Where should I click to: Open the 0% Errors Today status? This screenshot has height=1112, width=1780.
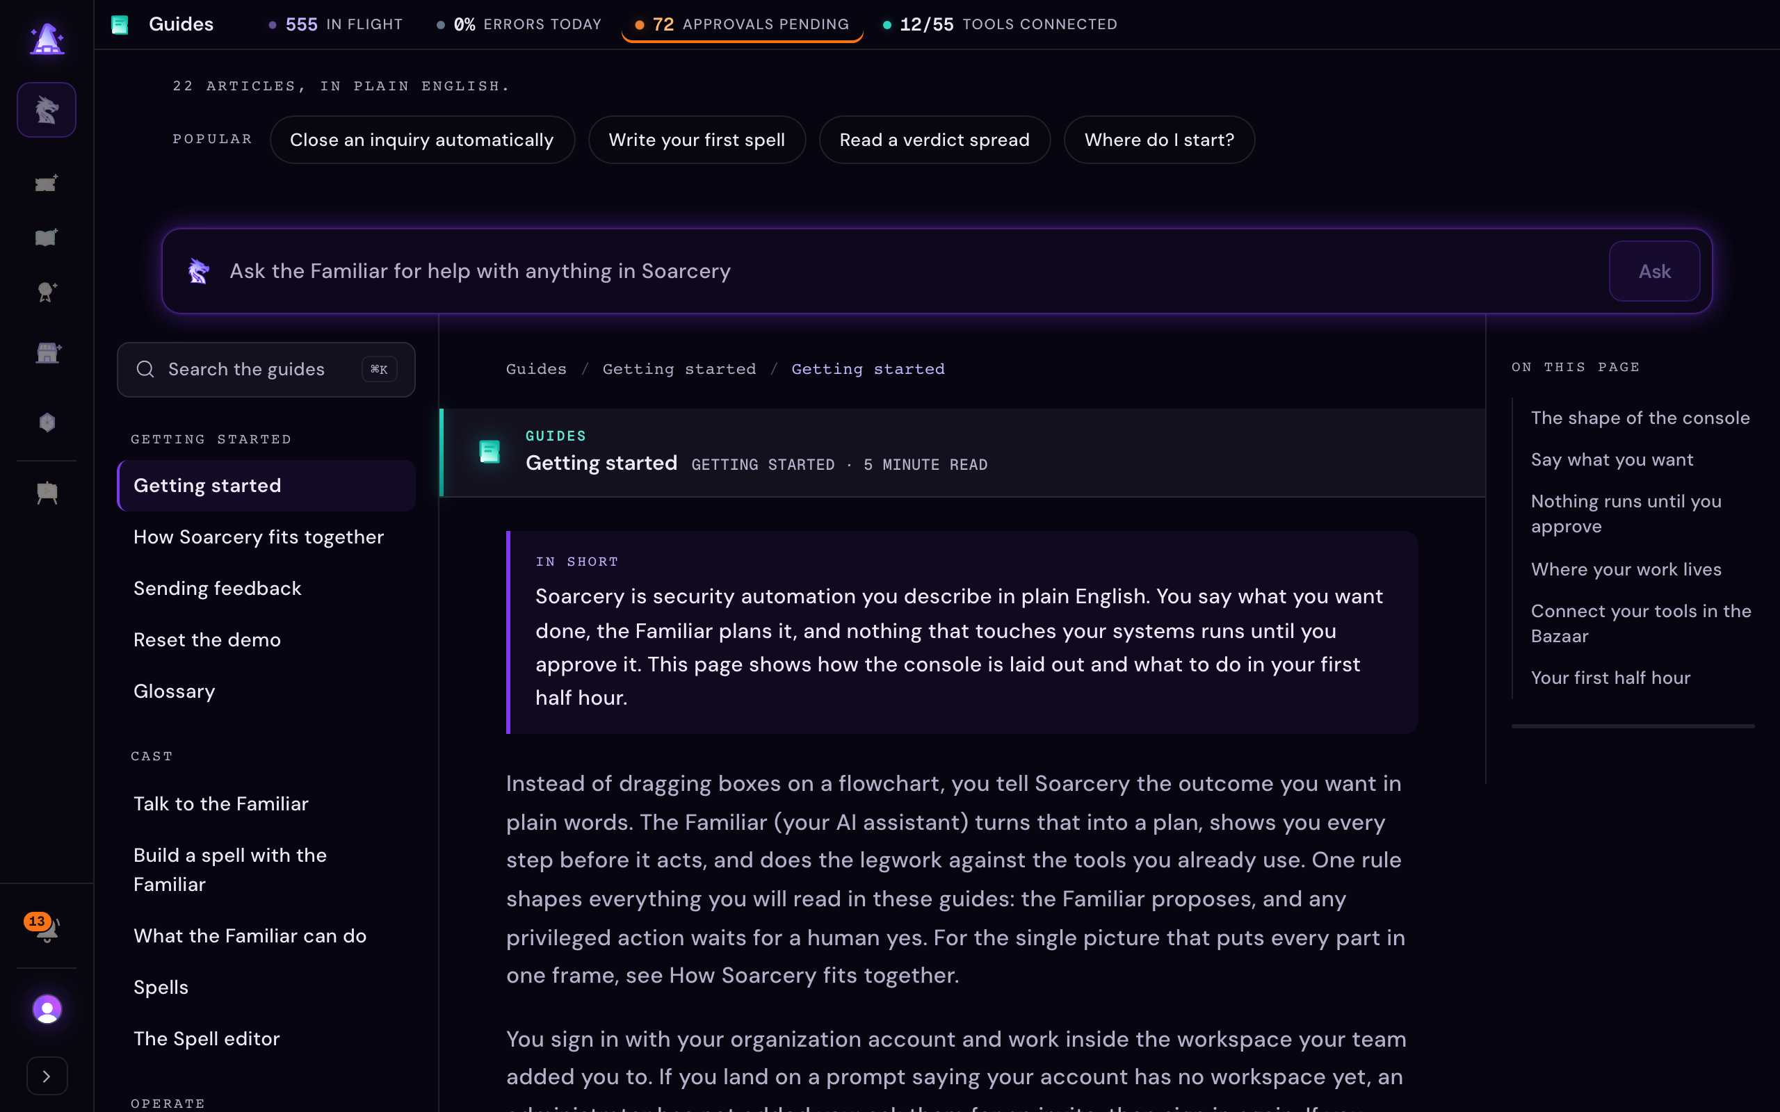click(519, 24)
